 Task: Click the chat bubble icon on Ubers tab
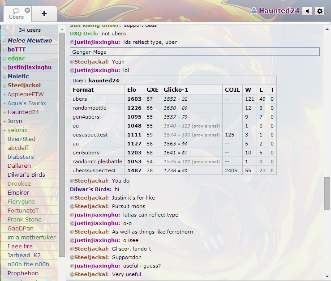pyautogui.click(x=16, y=10)
